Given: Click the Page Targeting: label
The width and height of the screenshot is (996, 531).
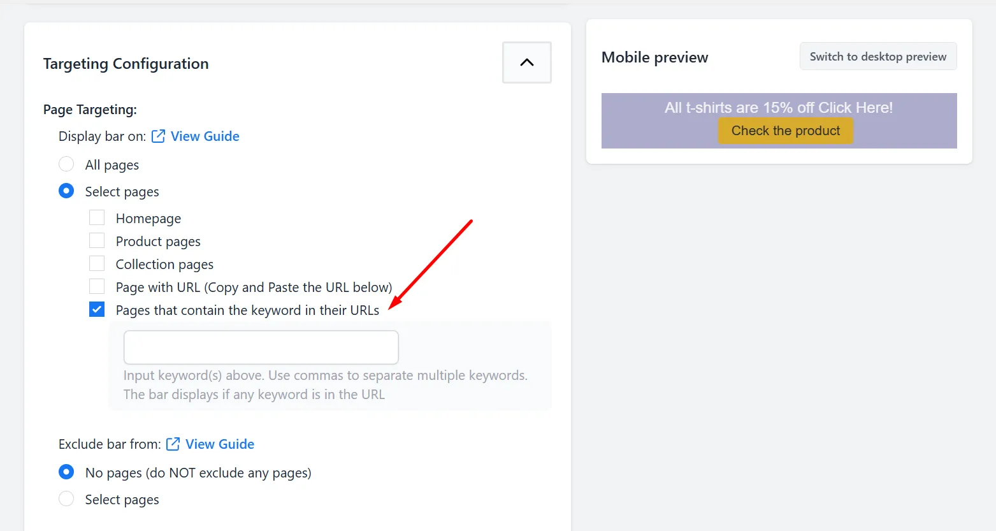Looking at the screenshot, I should (x=90, y=110).
